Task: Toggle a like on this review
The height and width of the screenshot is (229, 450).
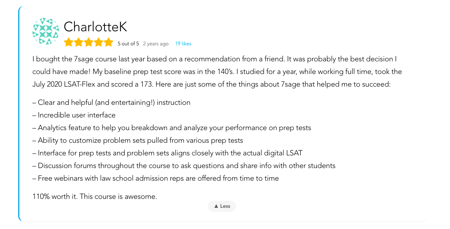Action: 183,43
